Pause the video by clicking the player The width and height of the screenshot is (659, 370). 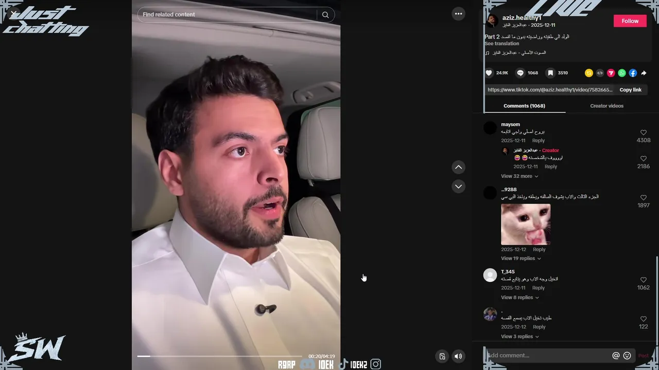pyautogui.click(x=236, y=185)
